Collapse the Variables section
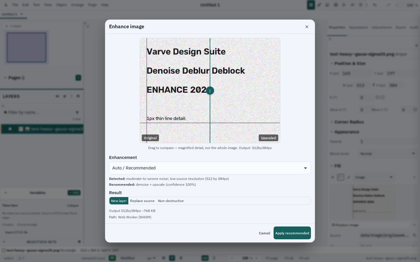Image resolution: width=420 pixels, height=262 pixels. (6, 193)
